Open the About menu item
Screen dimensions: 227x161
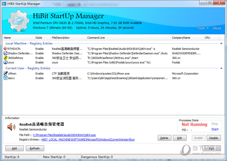click(x=217, y=28)
